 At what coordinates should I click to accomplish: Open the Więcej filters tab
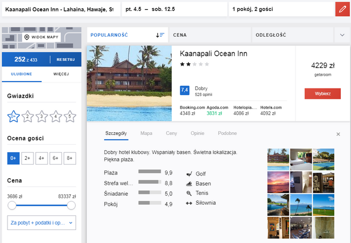point(61,74)
